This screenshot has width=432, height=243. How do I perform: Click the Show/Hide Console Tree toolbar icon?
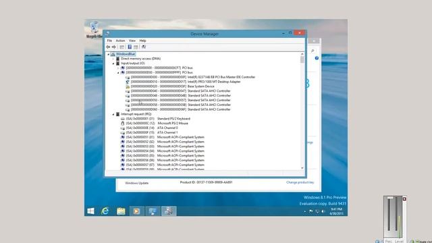(x=122, y=47)
